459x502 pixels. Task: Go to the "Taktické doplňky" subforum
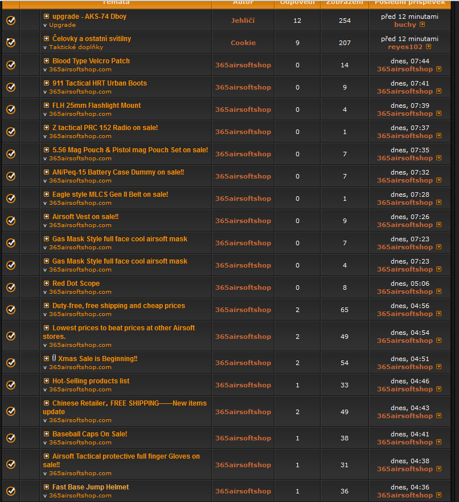[73, 47]
